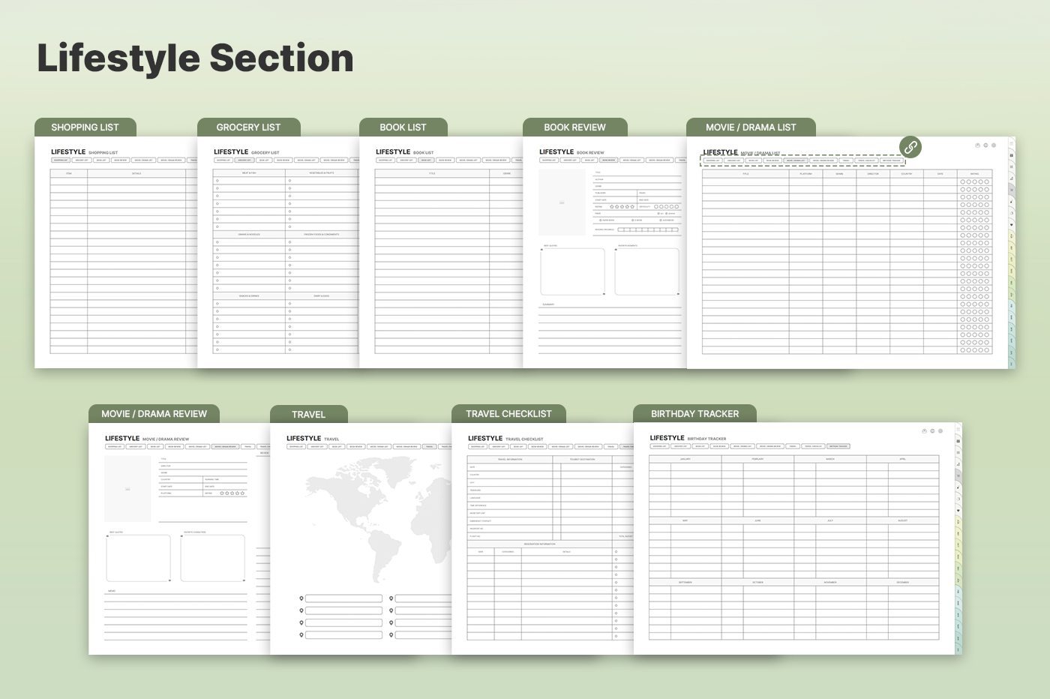Image resolution: width=1050 pixels, height=699 pixels.
Task: Click the heart side tab on Movie/Drama List page
Action: (1012, 224)
